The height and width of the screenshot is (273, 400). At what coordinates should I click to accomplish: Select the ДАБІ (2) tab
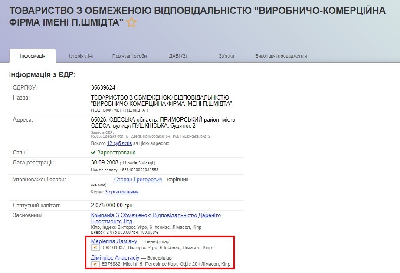click(x=178, y=56)
